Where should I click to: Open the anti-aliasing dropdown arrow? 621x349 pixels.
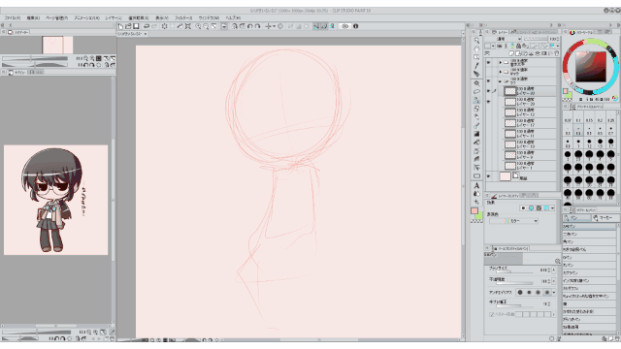554,293
